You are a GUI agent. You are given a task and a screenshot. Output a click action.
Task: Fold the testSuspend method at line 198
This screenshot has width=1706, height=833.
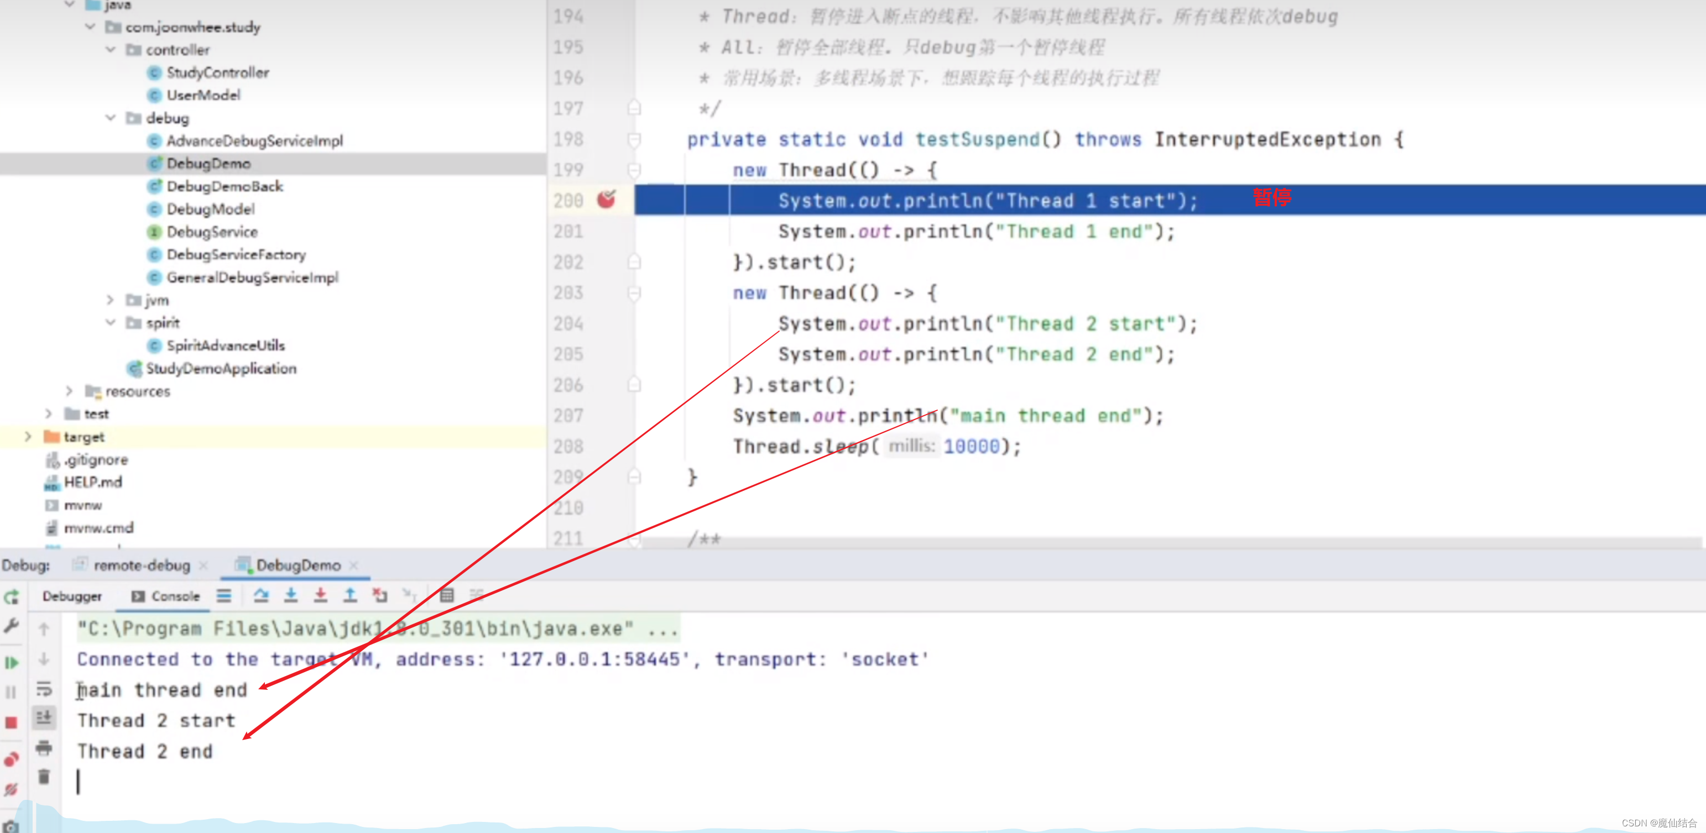(634, 140)
